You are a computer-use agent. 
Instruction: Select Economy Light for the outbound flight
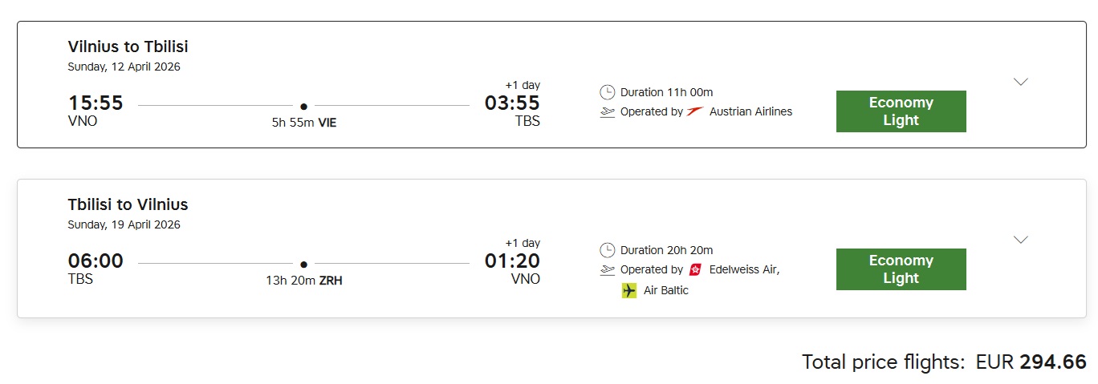[x=901, y=111]
